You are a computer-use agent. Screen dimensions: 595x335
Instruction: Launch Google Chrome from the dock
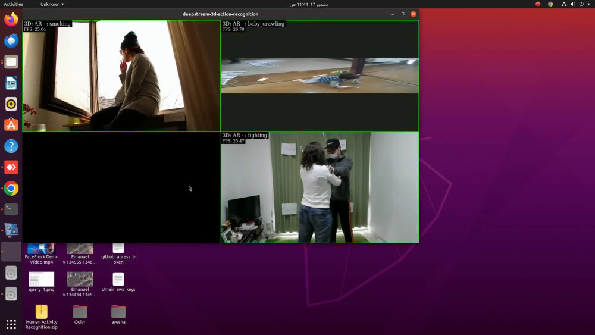11,189
